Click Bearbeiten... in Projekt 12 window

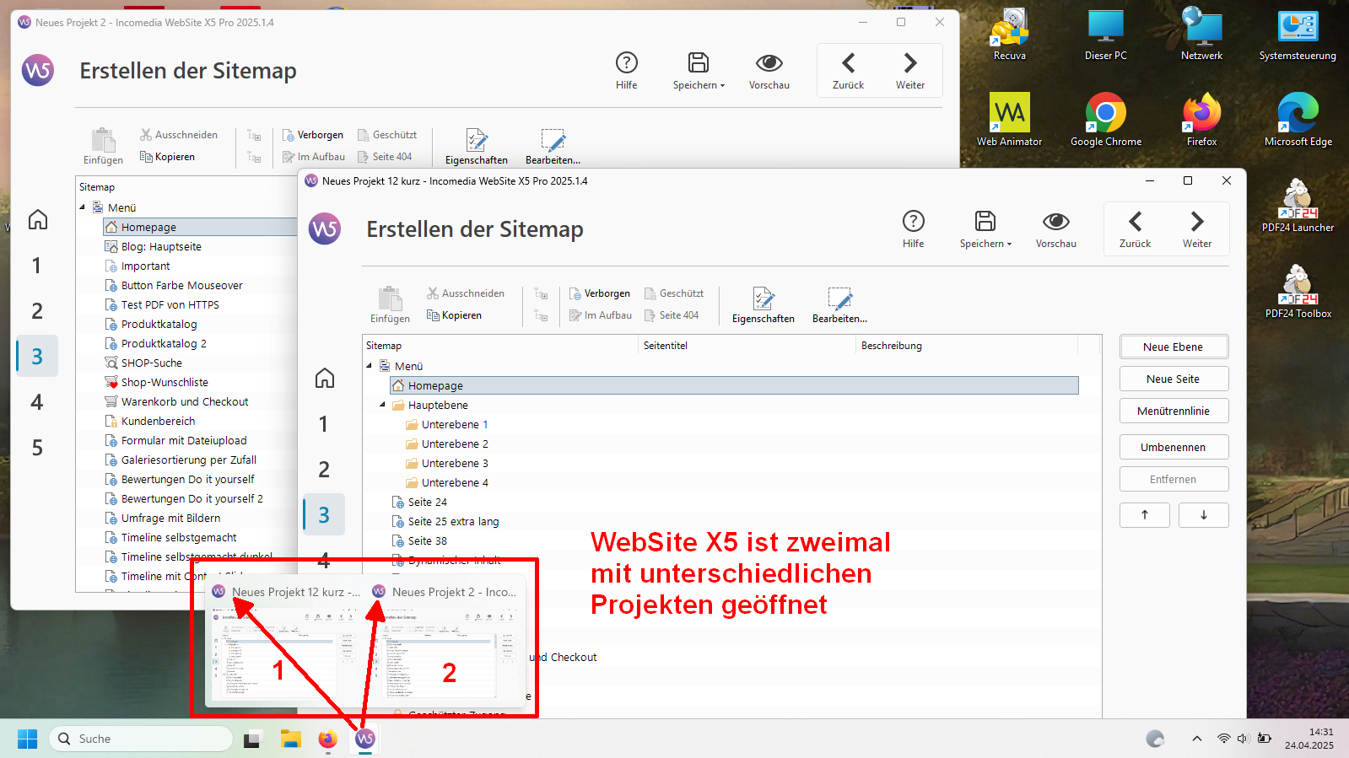(839, 305)
